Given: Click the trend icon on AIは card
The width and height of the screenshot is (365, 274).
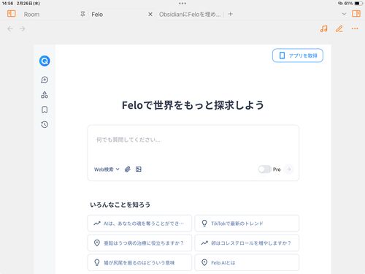Looking at the screenshot, I should (x=97, y=223).
